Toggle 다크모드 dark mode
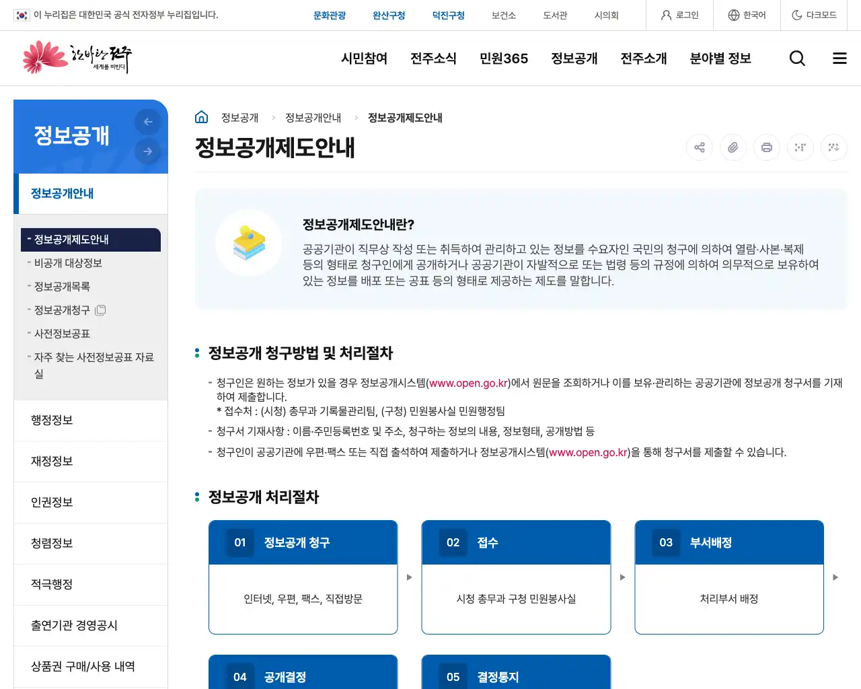The height and width of the screenshot is (689, 861). (814, 15)
